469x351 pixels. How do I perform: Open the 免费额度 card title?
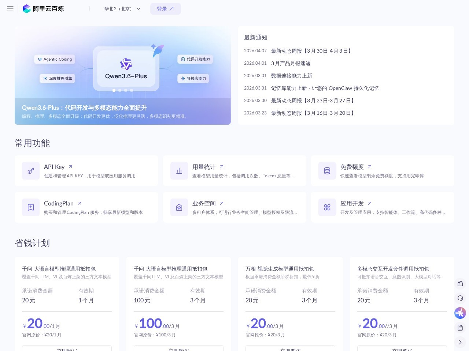point(352,167)
